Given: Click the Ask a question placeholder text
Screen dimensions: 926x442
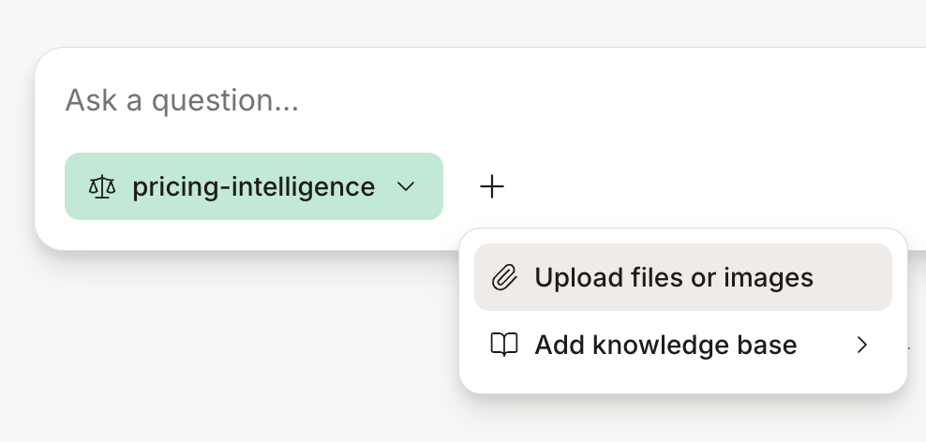Looking at the screenshot, I should pos(182,100).
